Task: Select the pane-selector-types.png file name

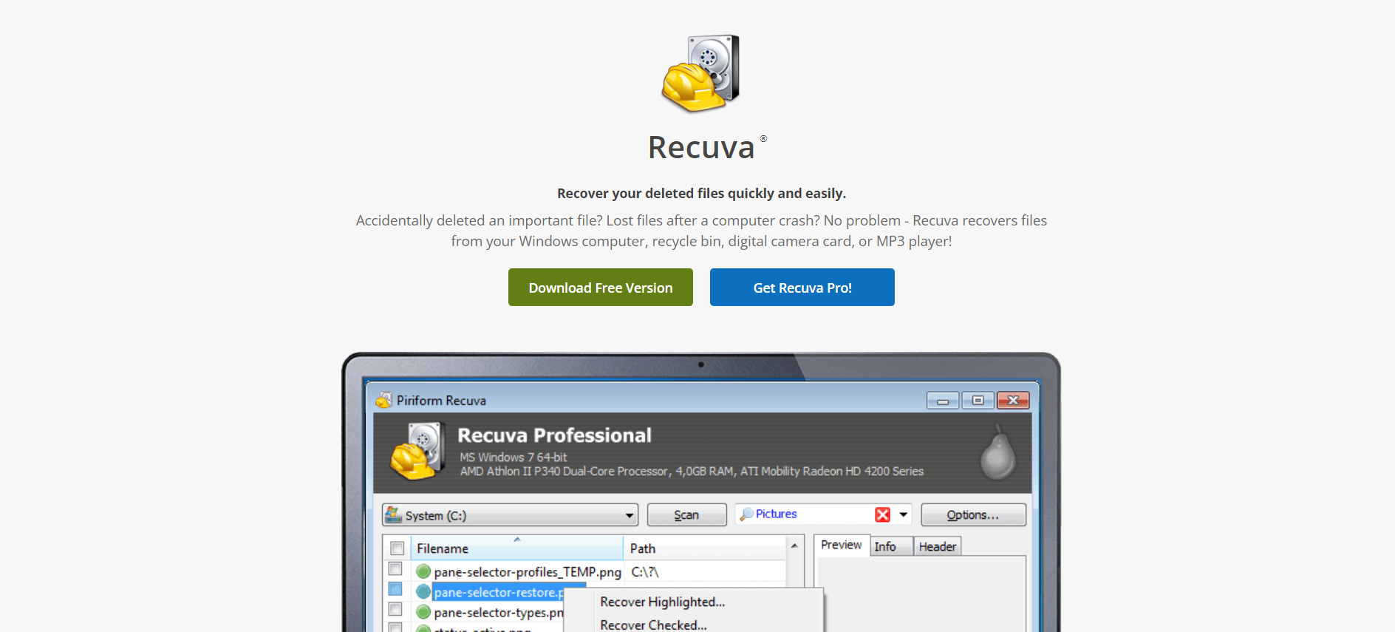Action: [499, 612]
